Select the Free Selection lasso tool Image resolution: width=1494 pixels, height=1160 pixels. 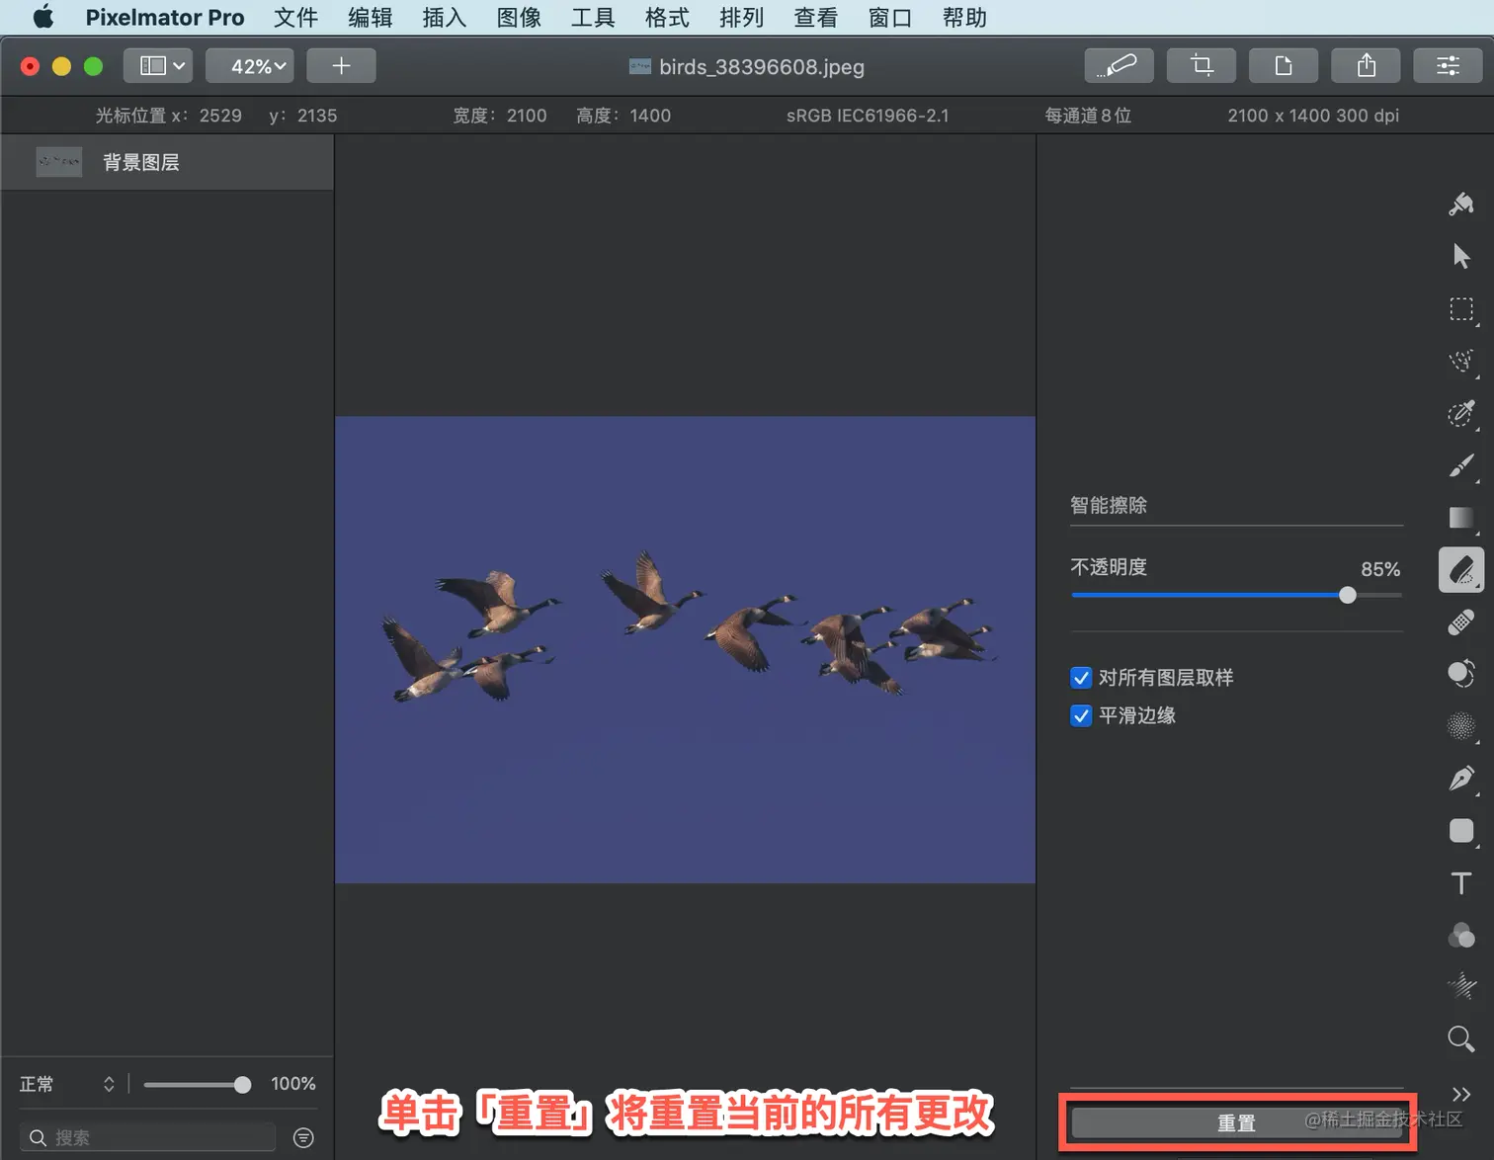[x=1461, y=361]
